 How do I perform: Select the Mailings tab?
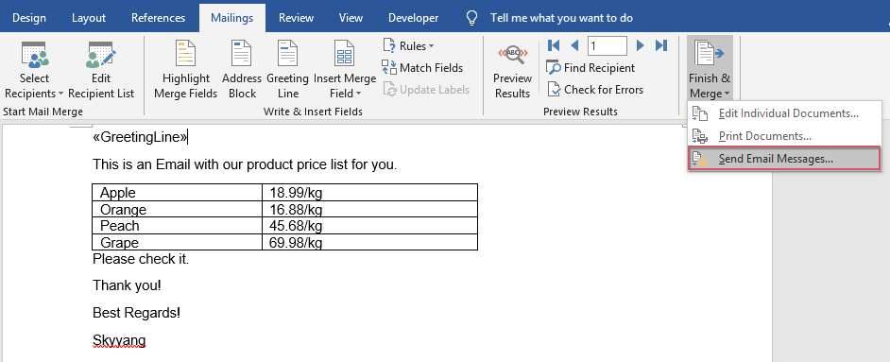231,18
